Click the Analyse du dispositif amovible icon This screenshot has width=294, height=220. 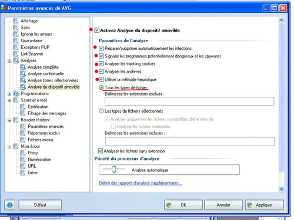(23, 87)
